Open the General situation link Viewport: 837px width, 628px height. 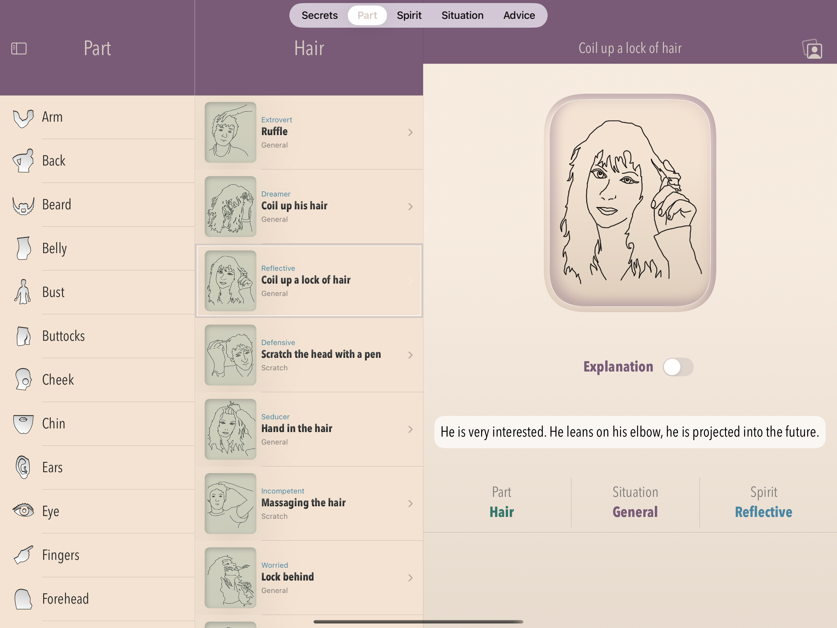[635, 512]
